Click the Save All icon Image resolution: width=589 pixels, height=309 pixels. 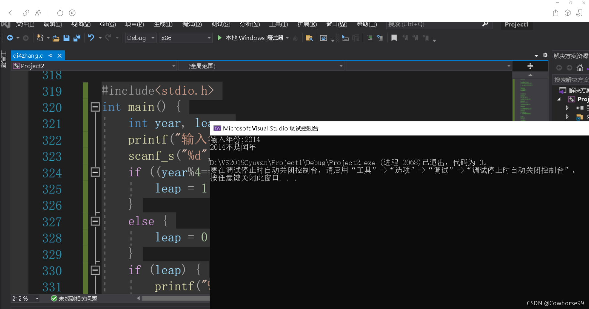click(x=77, y=38)
